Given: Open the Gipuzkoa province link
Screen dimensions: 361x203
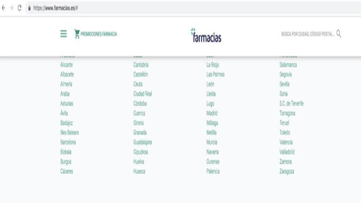Looking at the screenshot, I should click(141, 152).
